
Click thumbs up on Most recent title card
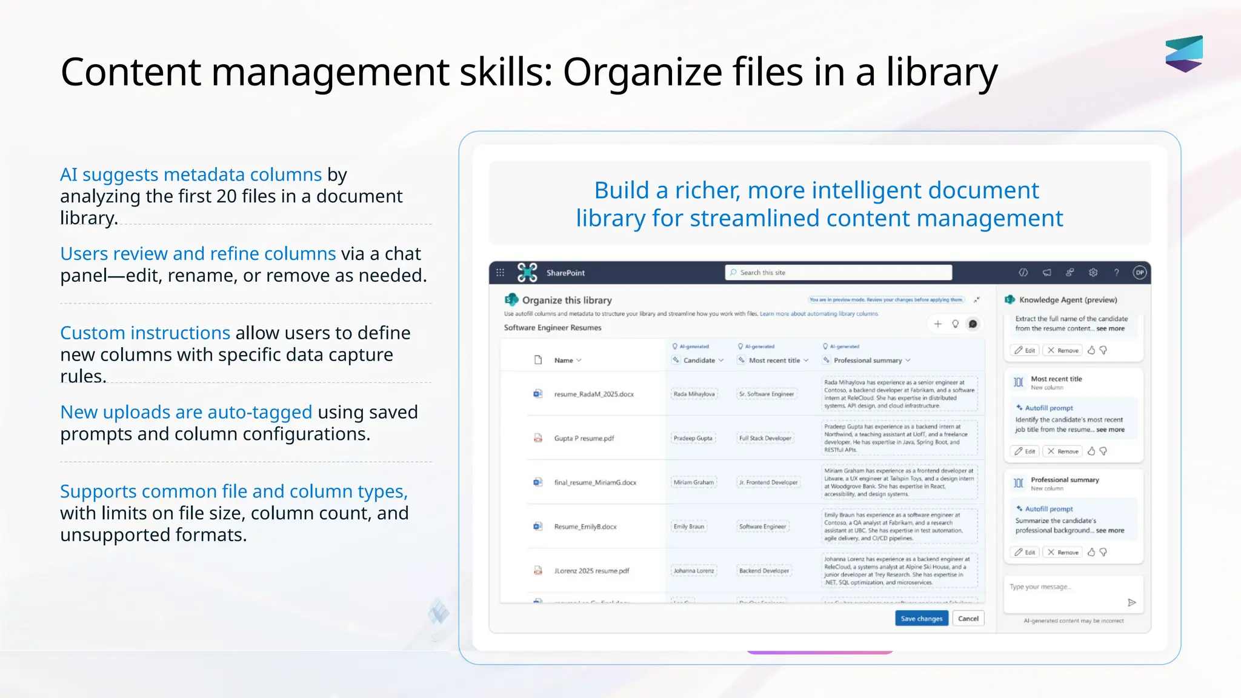1091,451
